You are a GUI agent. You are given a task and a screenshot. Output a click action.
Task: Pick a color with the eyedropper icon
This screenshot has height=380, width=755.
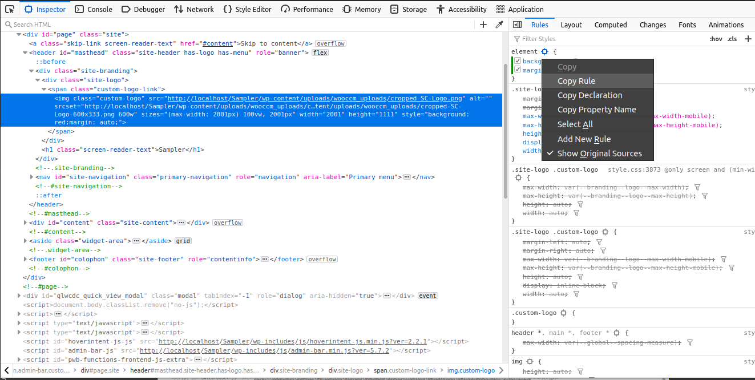coord(499,25)
